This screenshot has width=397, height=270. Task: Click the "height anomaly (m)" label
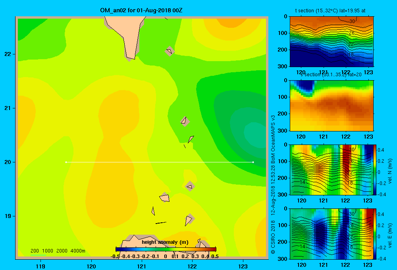[165, 242]
